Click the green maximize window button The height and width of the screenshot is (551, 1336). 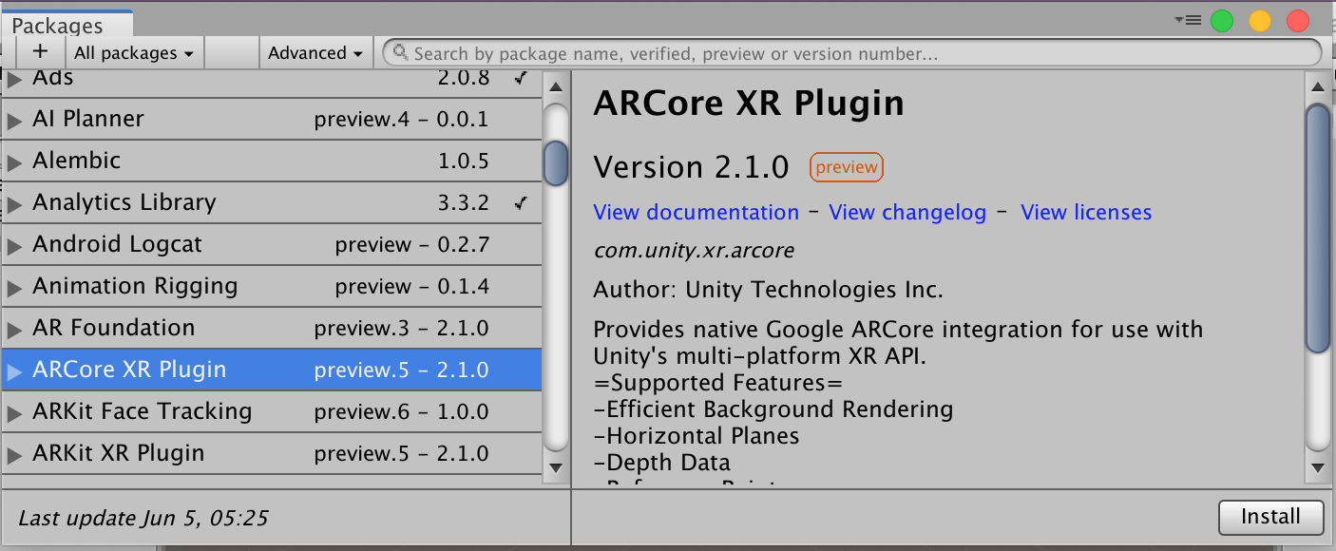coord(1222,20)
